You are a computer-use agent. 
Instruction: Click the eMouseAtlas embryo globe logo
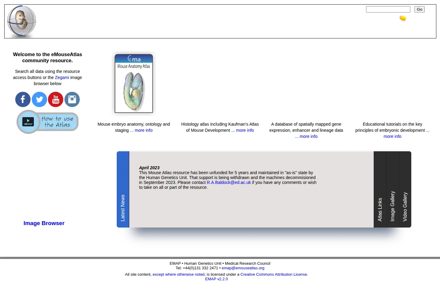[22, 21]
